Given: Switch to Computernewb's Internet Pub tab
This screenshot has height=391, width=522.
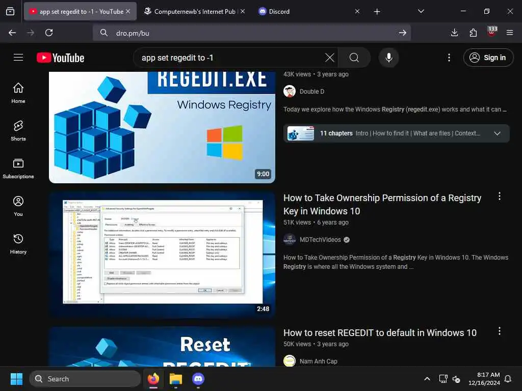Looking at the screenshot, I should pos(195,11).
